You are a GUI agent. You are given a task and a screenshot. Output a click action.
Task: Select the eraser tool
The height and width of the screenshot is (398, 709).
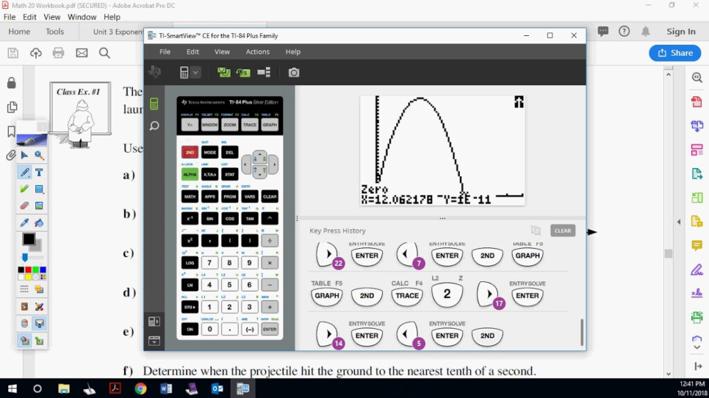coord(24,205)
